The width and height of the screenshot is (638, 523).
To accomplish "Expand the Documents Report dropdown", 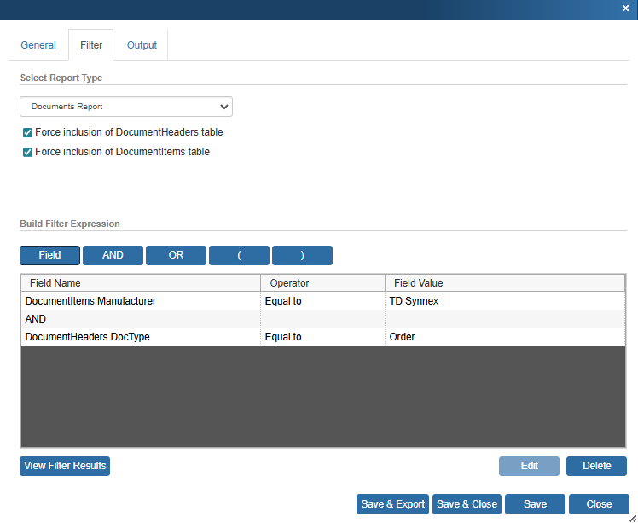I will point(126,107).
